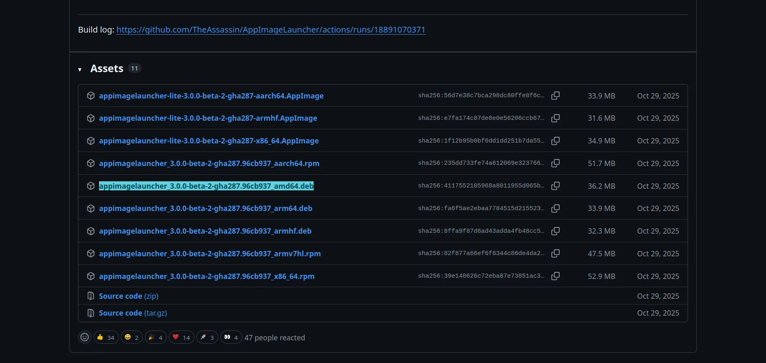This screenshot has height=363, width=766.
Task: Download the aarch64.rpm package
Action: pos(209,164)
